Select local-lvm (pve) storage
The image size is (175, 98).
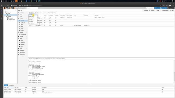pyautogui.click(x=11, y=20)
